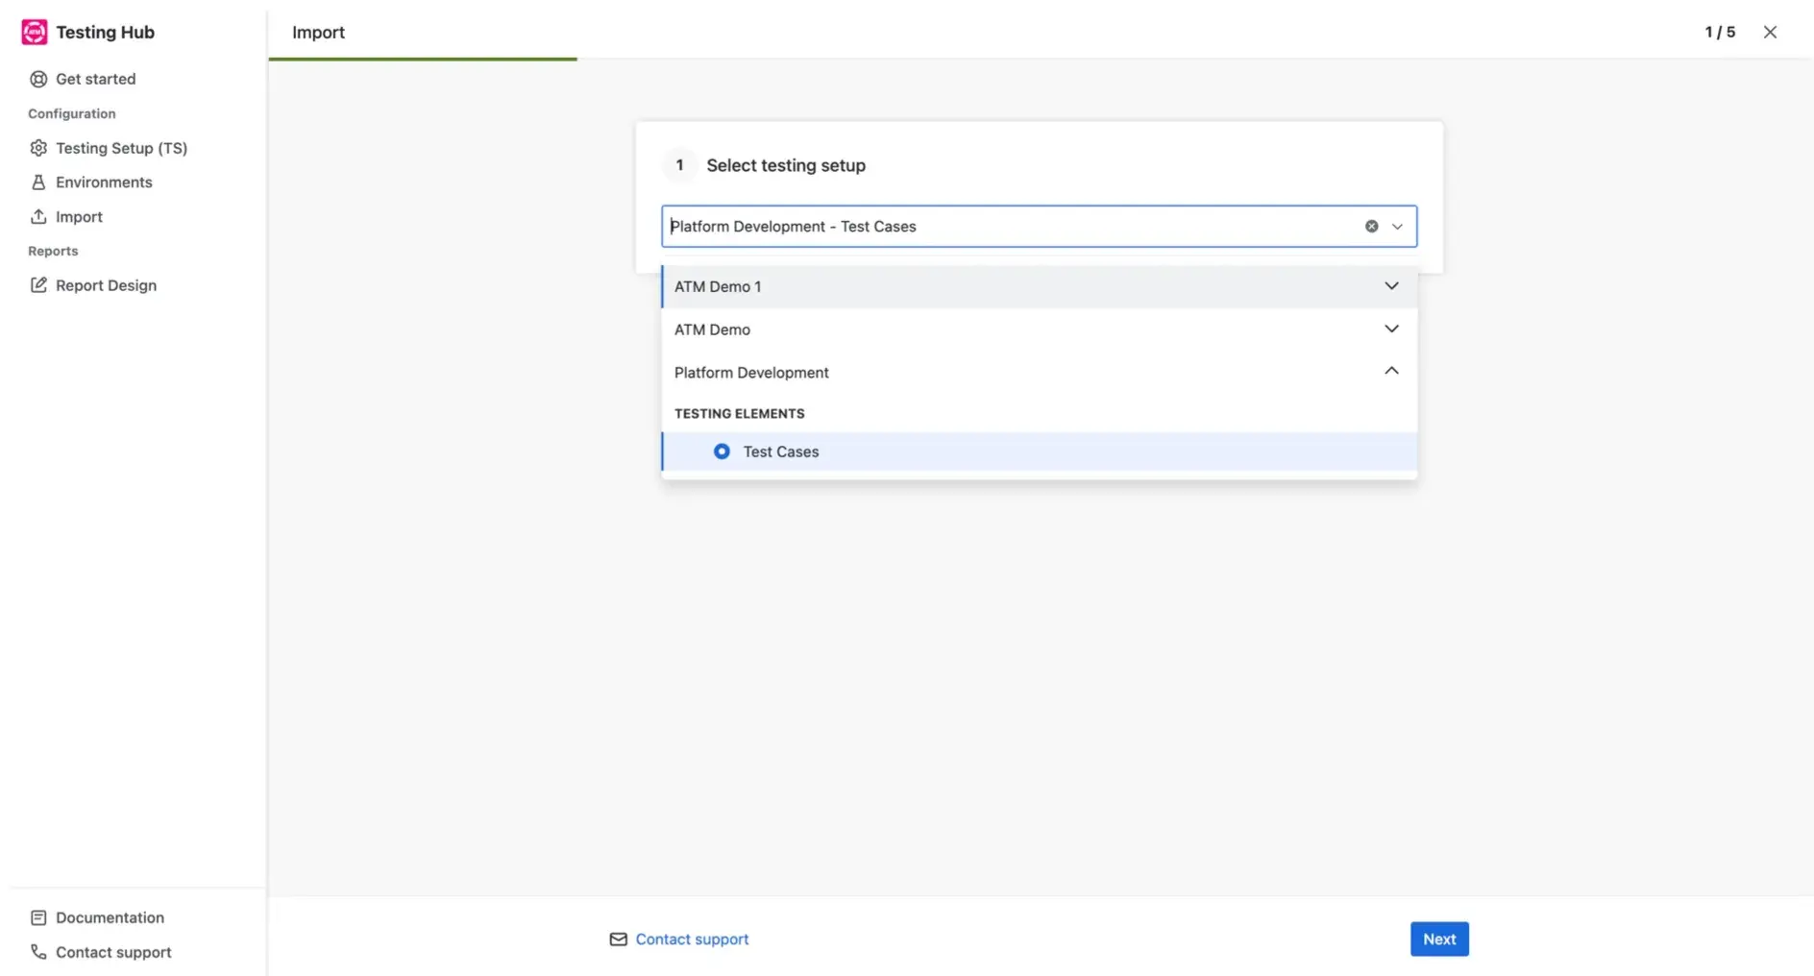Click the Environments flask icon
Viewport: 1814px width, 976px height.
(37, 182)
